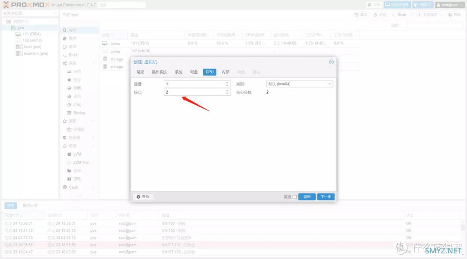Switch to the 内存 wizard tab
Screen dimensions: 467x259
(x=225, y=72)
